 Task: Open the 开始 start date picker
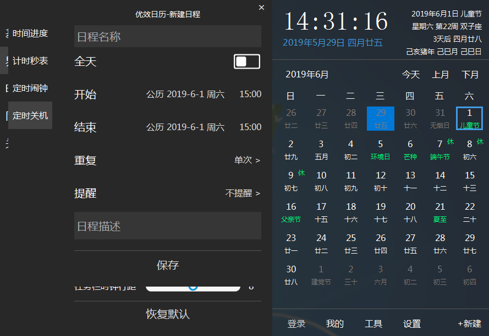[185, 94]
